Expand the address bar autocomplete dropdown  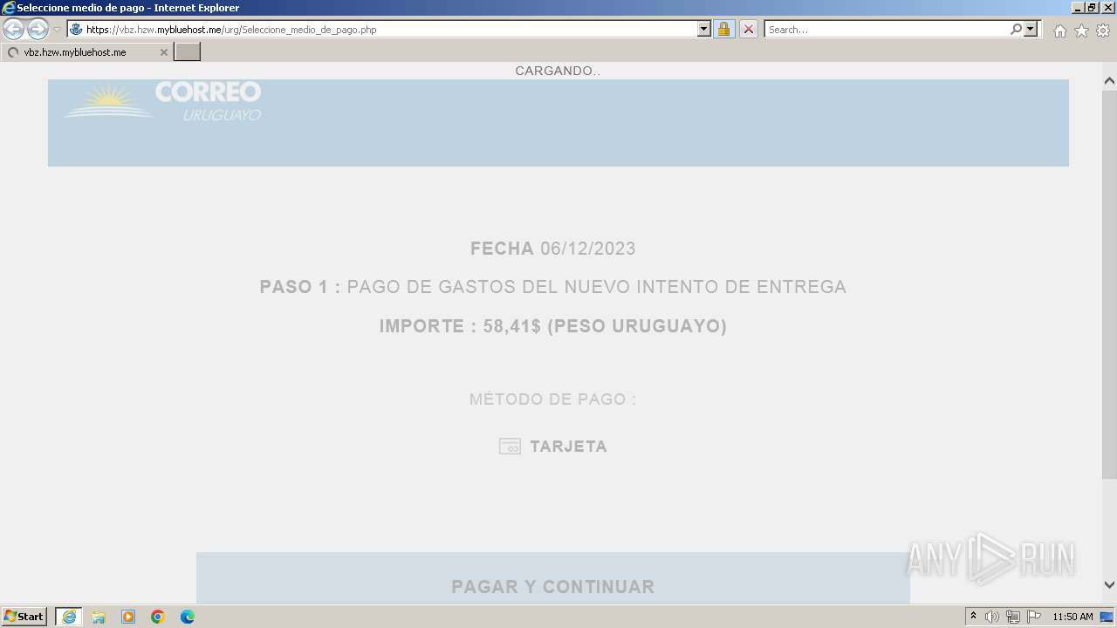pyautogui.click(x=705, y=30)
